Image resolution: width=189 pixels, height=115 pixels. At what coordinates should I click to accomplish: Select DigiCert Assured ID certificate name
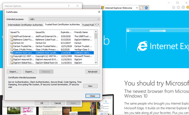24,60
